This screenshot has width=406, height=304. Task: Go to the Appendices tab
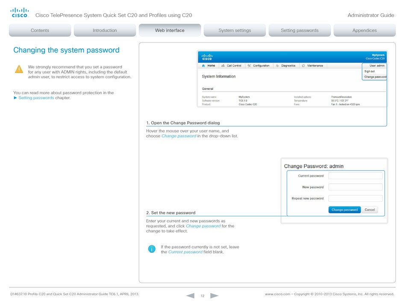pos(365,30)
